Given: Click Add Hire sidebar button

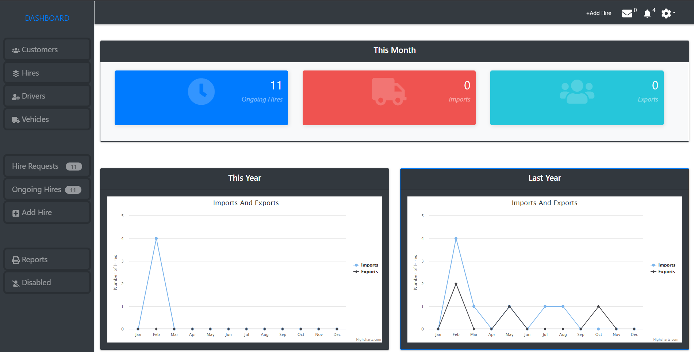Looking at the screenshot, I should pyautogui.click(x=47, y=213).
